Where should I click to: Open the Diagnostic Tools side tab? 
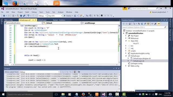[170, 35]
